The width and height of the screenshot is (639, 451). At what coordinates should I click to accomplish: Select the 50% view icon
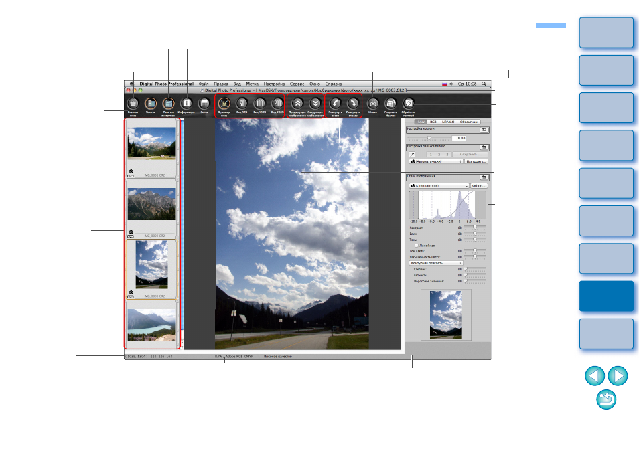pyautogui.click(x=242, y=104)
